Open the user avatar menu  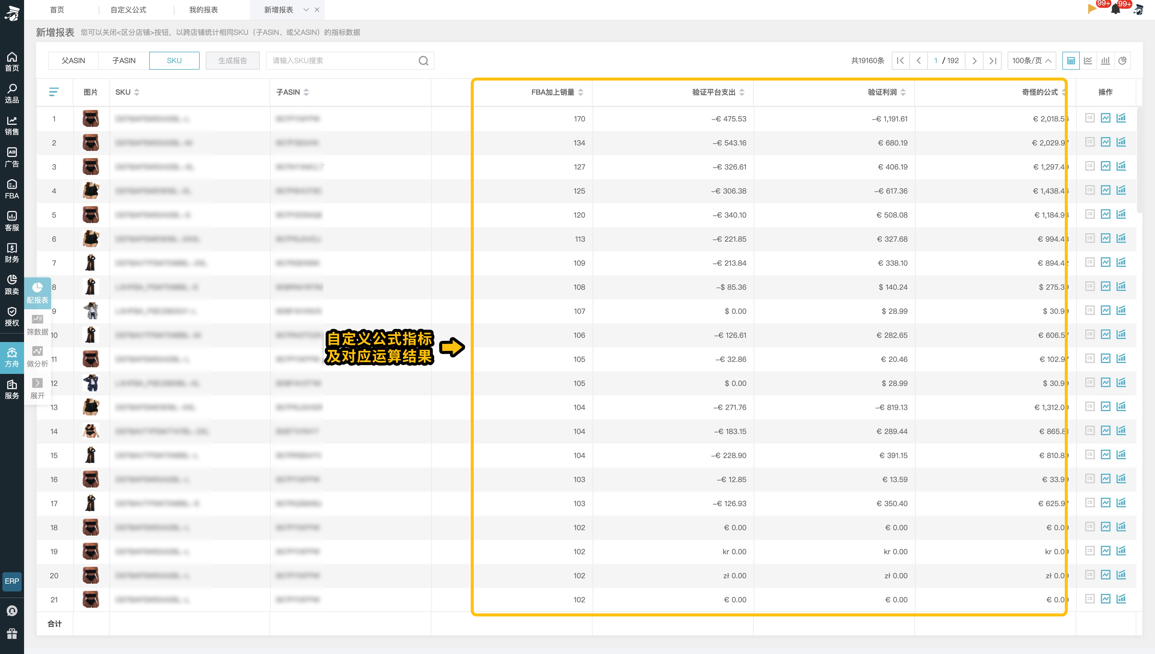pyautogui.click(x=1138, y=9)
